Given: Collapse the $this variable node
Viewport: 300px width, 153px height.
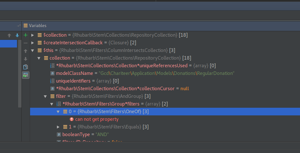Looking at the screenshot, I should (33, 50).
